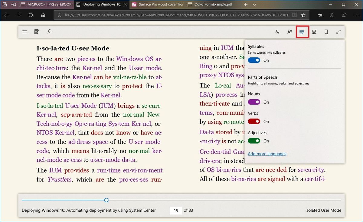This screenshot has height=222, width=363.
Task: Enter full screen reading view
Action: (338, 32)
